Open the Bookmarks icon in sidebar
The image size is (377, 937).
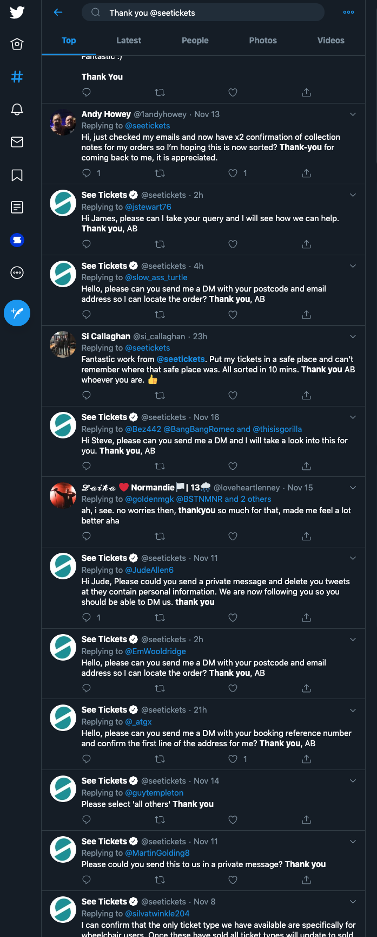17,175
